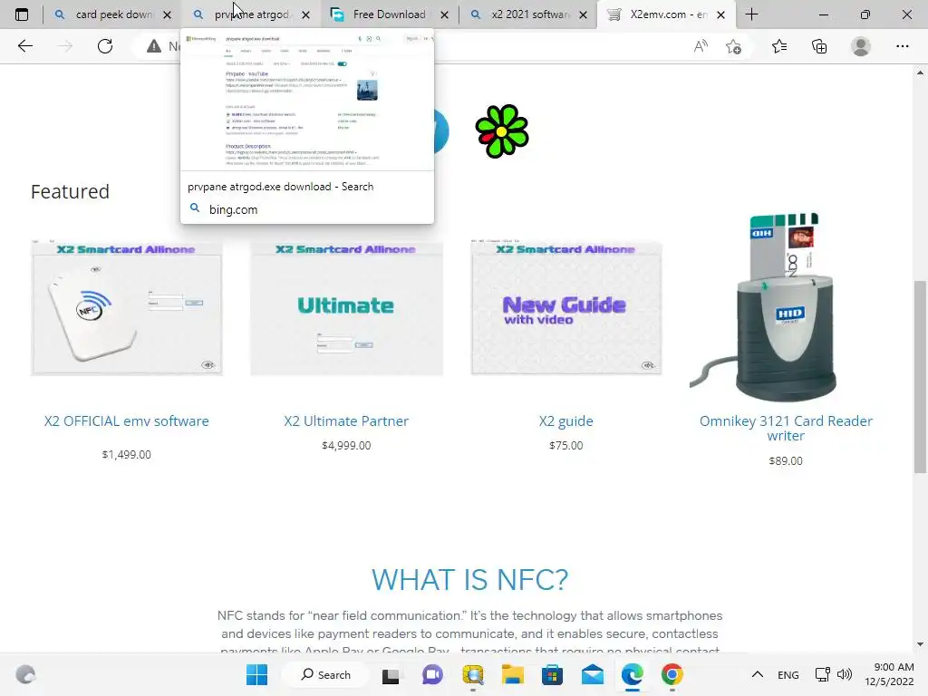Open network status in system tray
Viewport: 928px width, 696px height.
pos(822,674)
